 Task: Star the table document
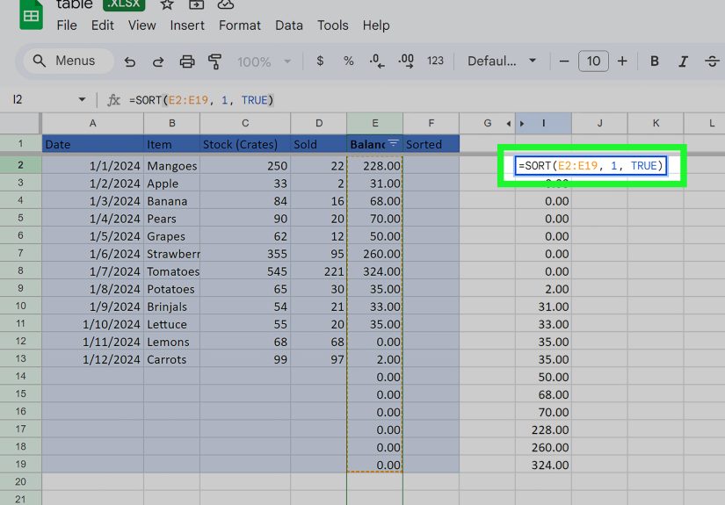point(166,4)
